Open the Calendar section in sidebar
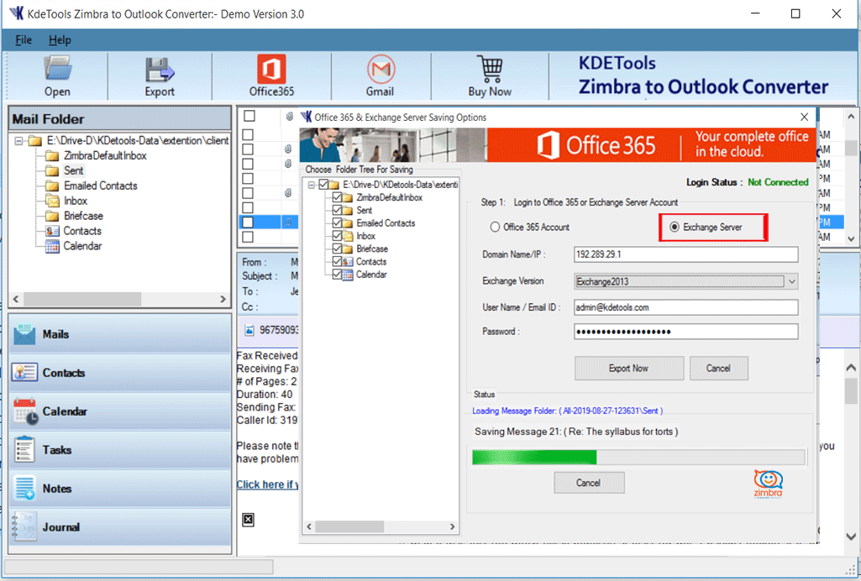 (x=65, y=411)
